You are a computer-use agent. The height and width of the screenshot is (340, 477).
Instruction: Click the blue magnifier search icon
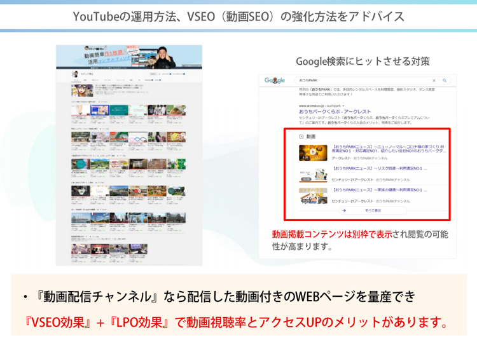coord(445,81)
